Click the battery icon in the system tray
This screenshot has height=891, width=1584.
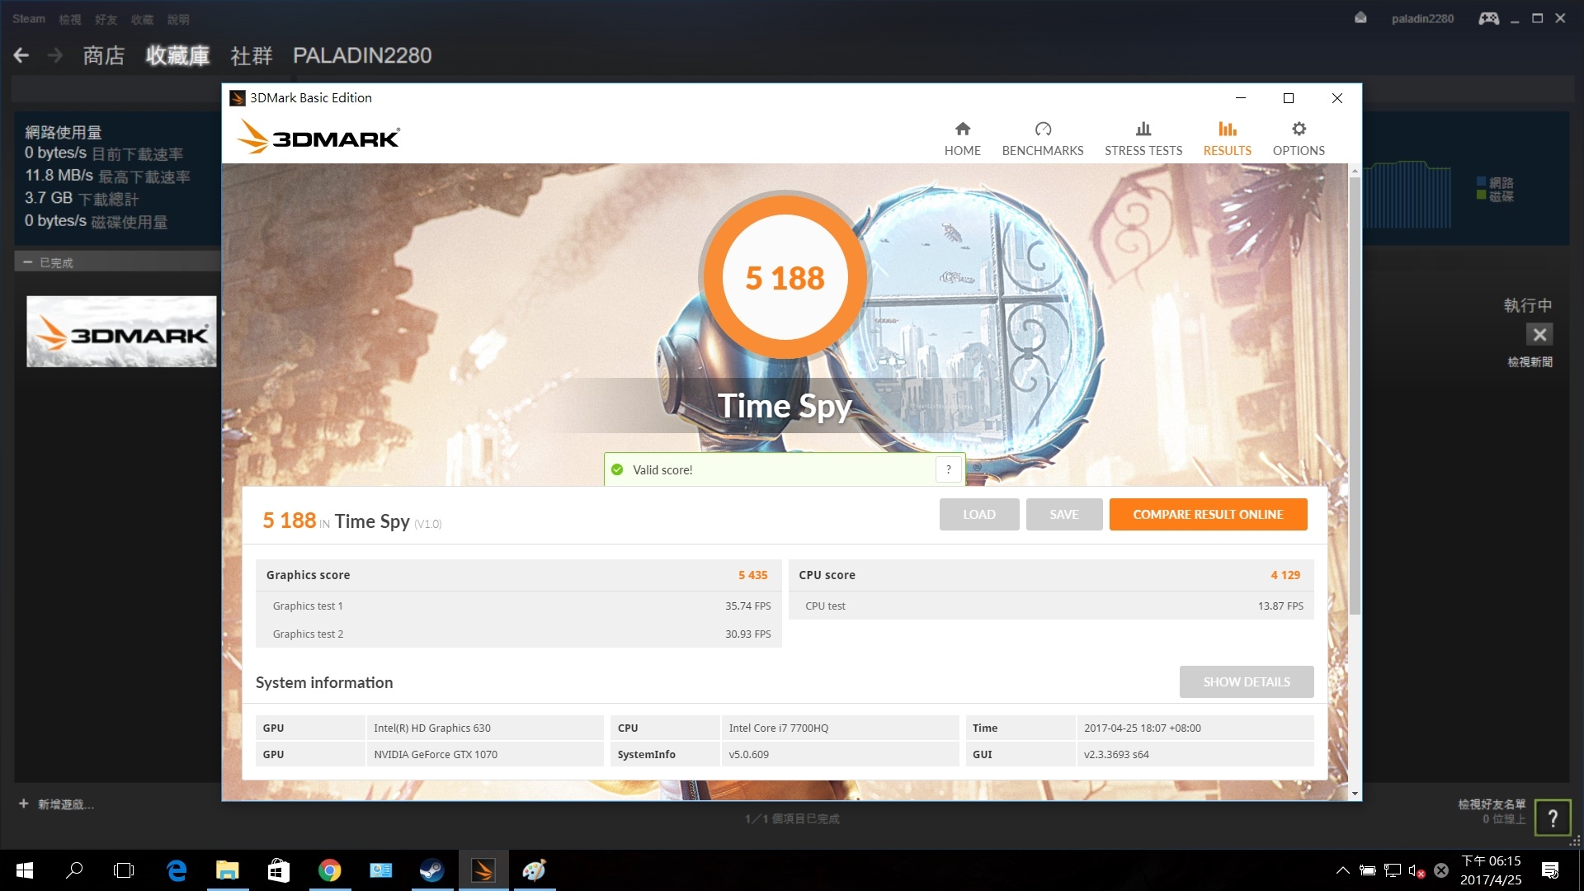[x=1368, y=870]
